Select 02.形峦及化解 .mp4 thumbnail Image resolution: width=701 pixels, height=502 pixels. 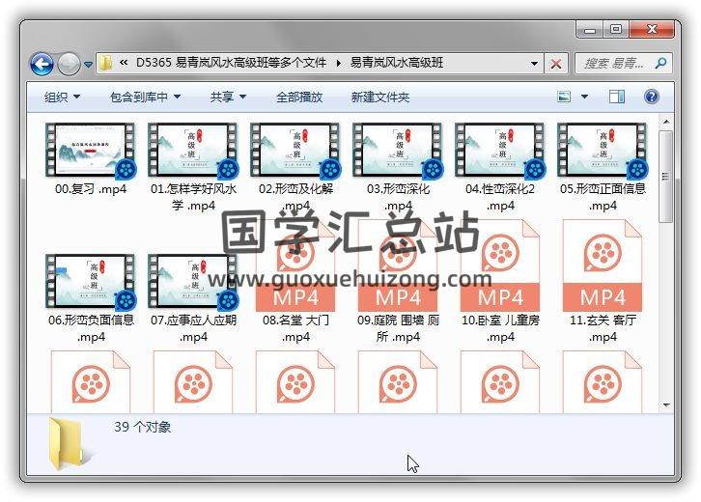pos(295,151)
